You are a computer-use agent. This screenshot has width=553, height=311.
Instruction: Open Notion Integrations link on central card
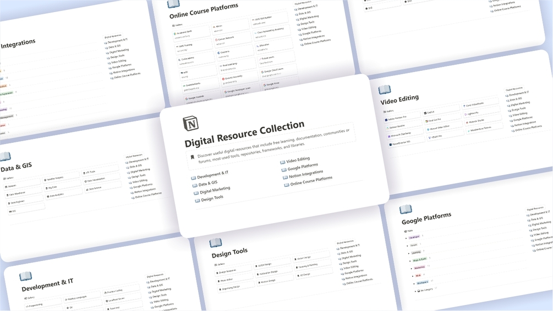306,174
